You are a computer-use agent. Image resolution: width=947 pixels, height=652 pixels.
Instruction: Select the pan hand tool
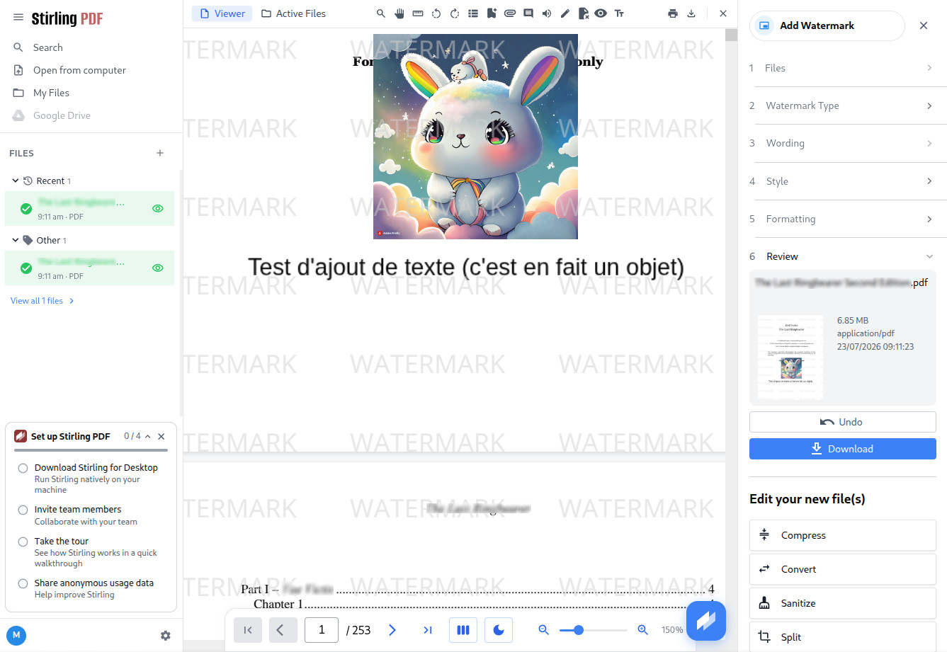(399, 13)
